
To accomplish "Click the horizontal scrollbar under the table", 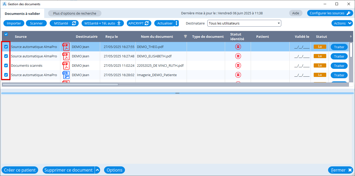I will pos(60,84).
